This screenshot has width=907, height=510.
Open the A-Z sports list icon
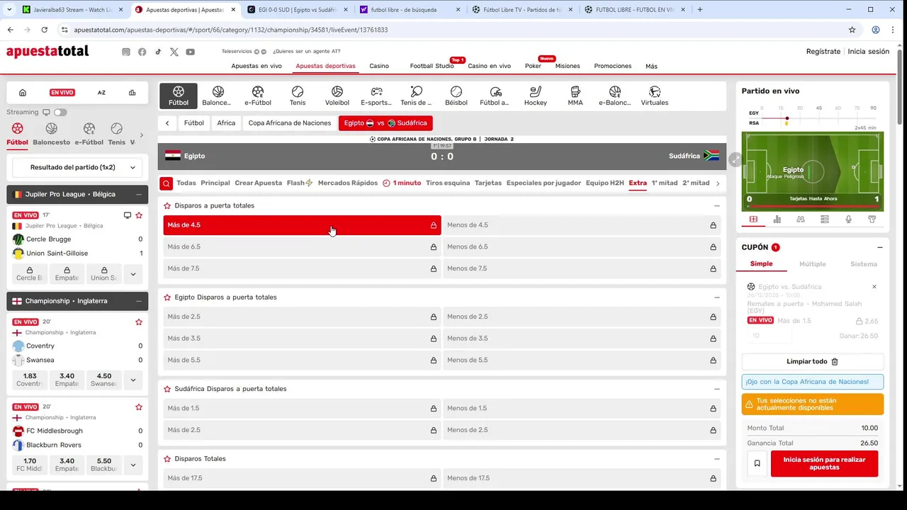coord(101,93)
